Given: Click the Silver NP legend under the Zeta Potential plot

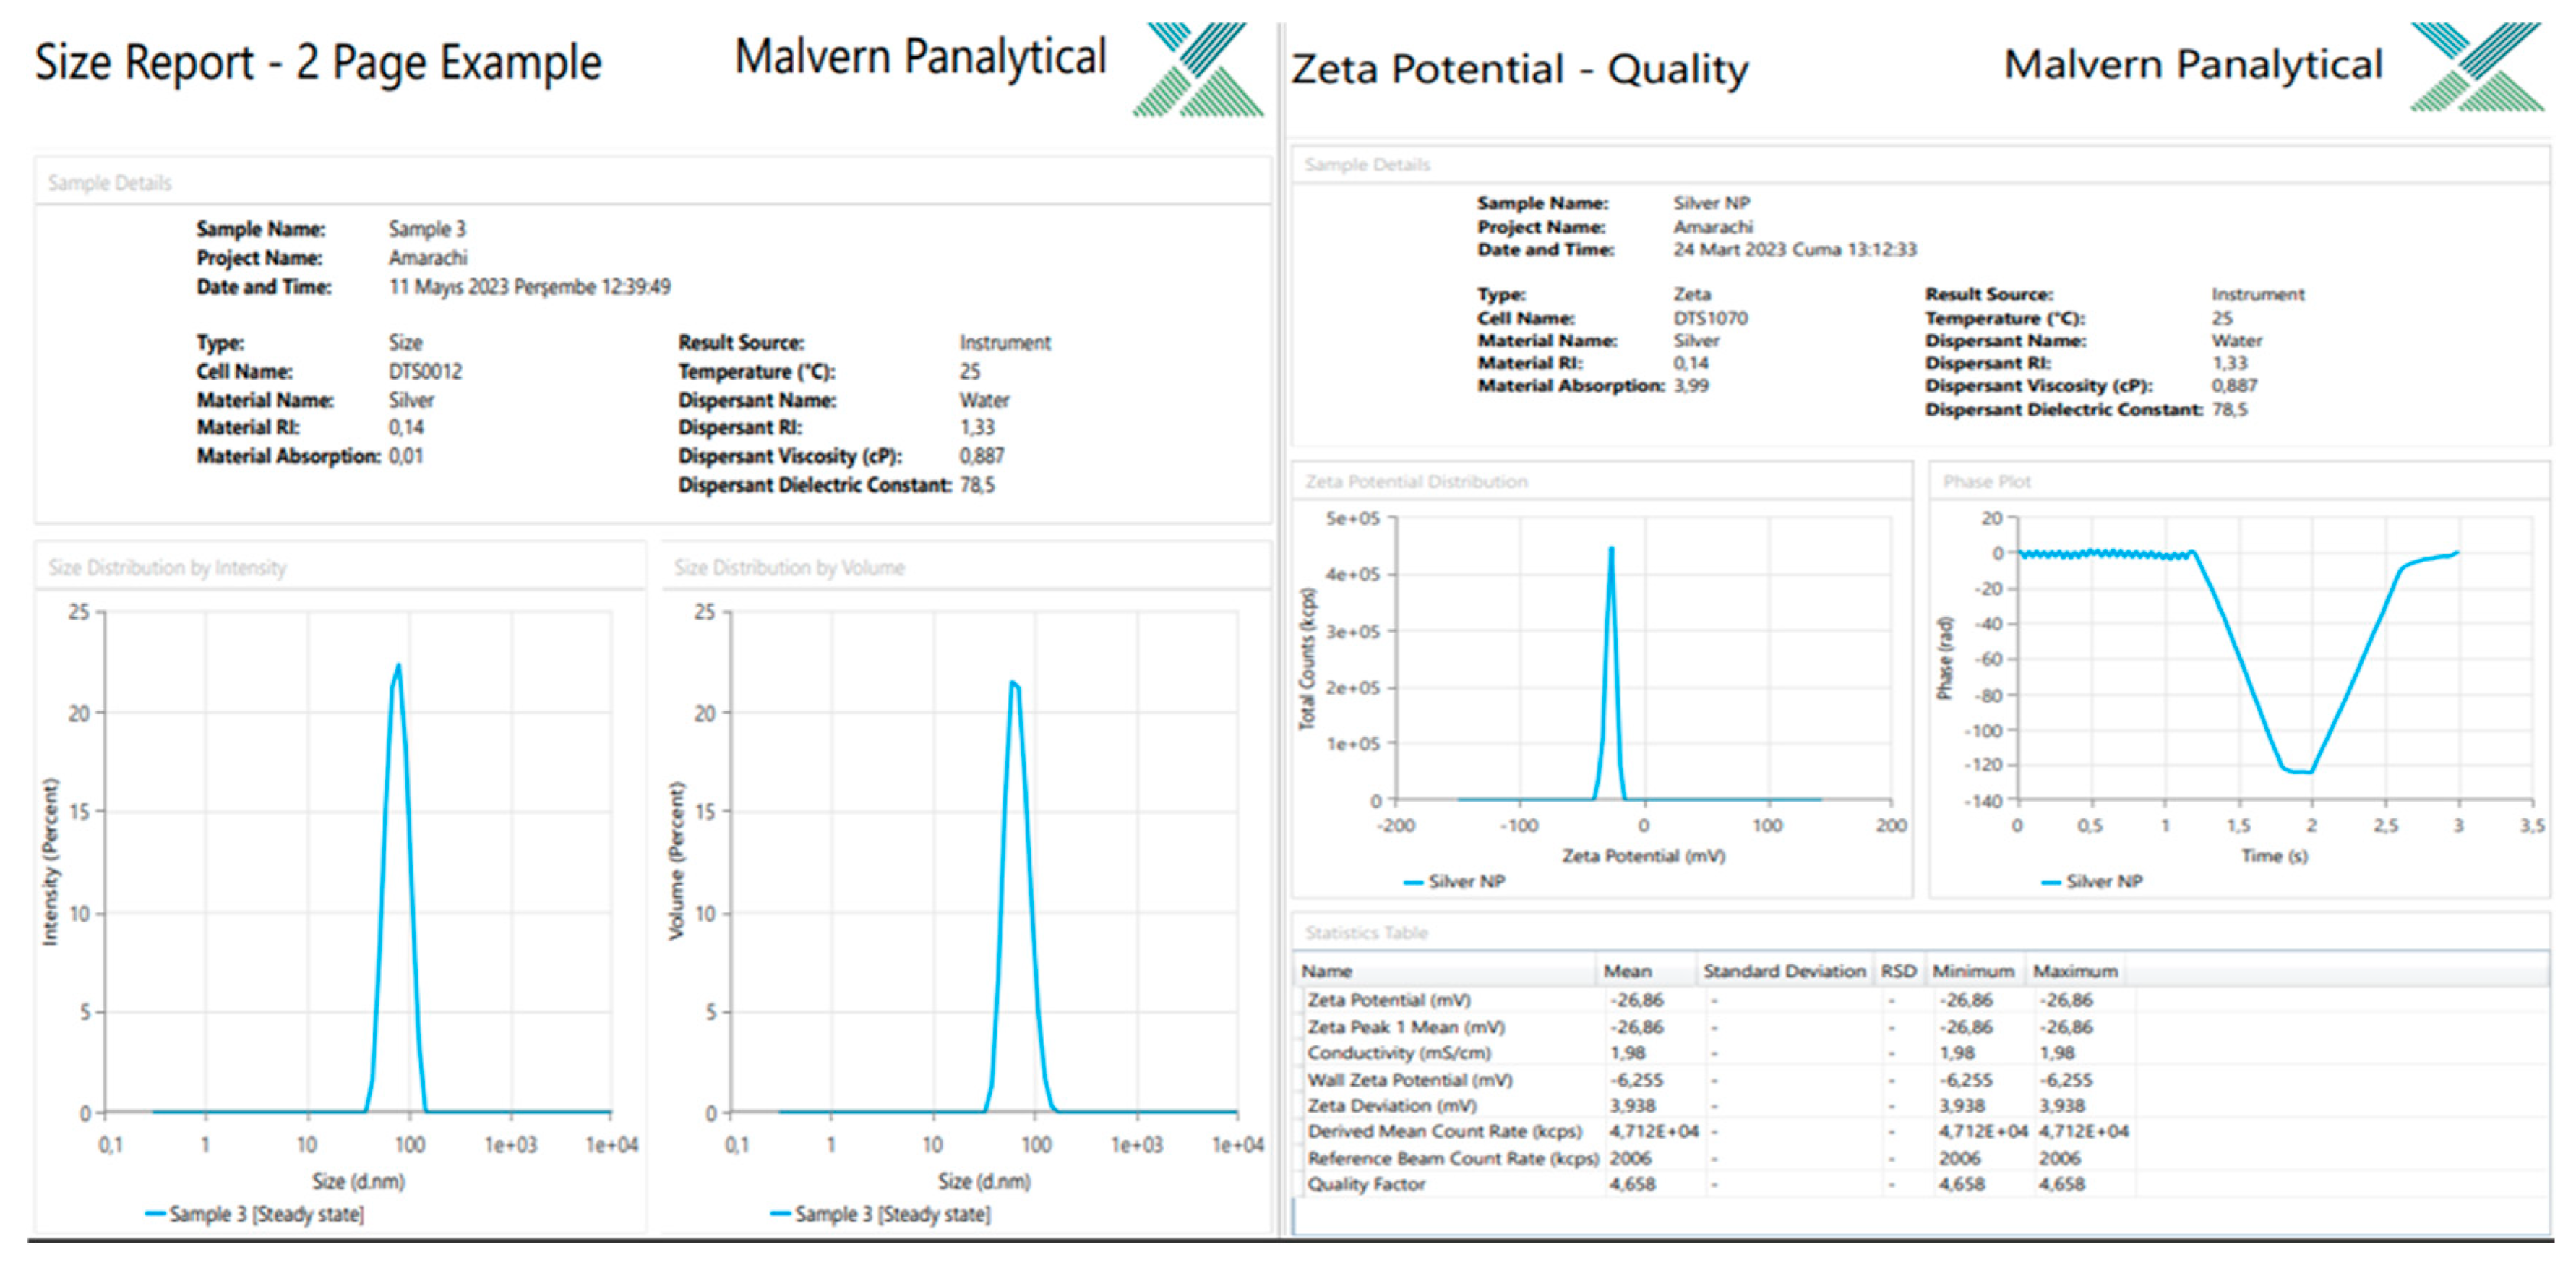Looking at the screenshot, I should pyautogui.click(x=1455, y=882).
